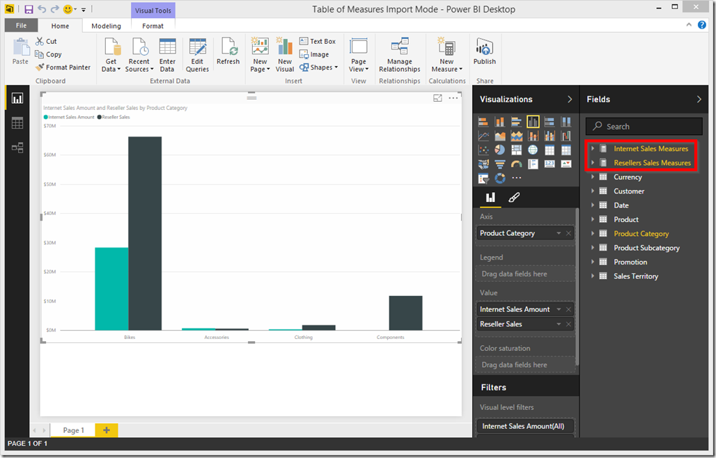Switch to the Modeling ribbon tab
Screen dimensions: 716x458
coord(106,26)
